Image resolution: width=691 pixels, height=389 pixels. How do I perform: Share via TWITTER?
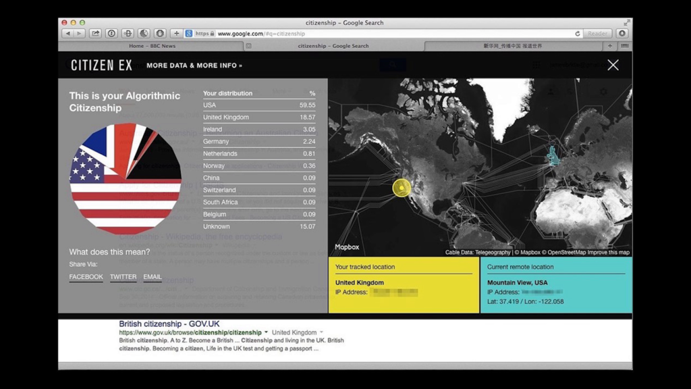tap(123, 277)
